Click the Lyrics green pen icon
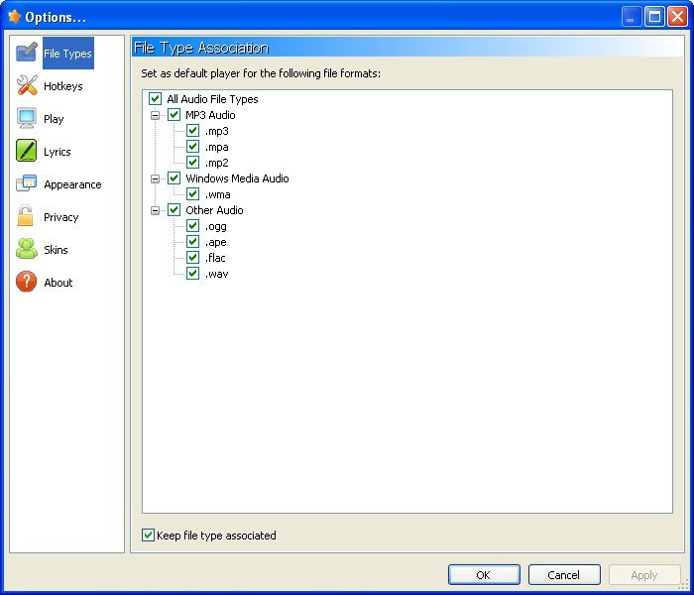 (27, 151)
